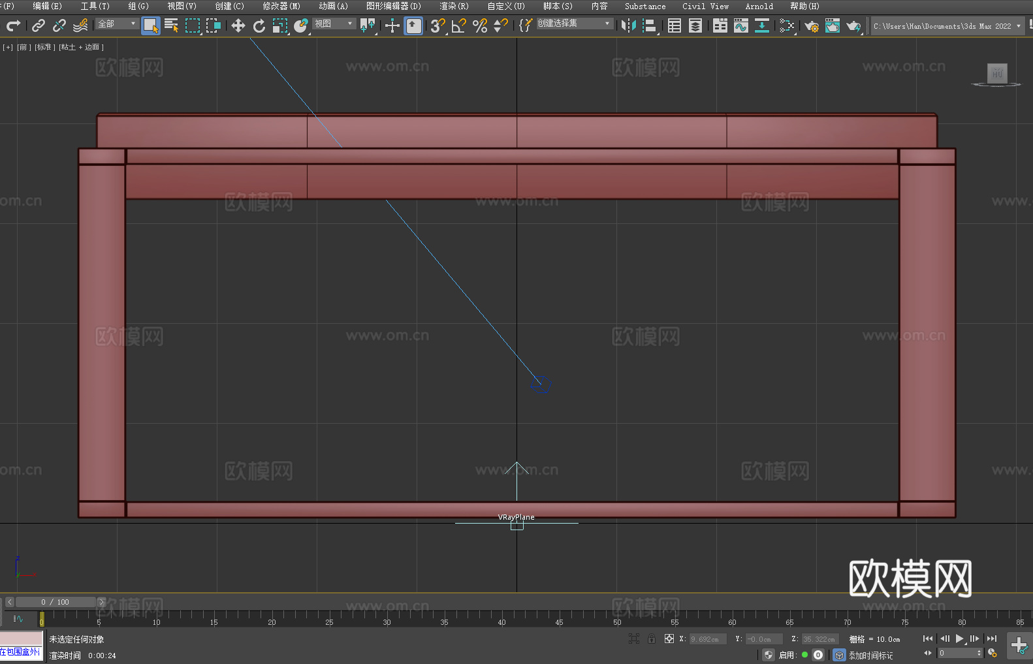
Task: Click Edit Named Selection Sets icon
Action: tap(526, 25)
